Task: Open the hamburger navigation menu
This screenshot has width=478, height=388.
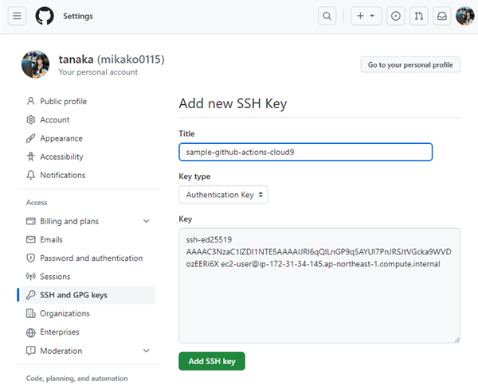Action: pyautogui.click(x=17, y=16)
